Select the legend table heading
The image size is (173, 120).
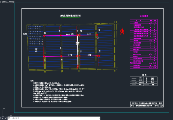point(144,75)
